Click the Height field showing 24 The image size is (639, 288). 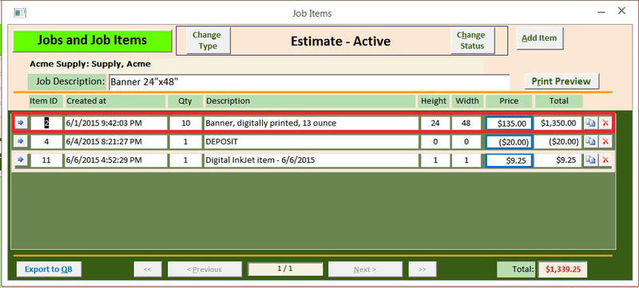point(435,123)
